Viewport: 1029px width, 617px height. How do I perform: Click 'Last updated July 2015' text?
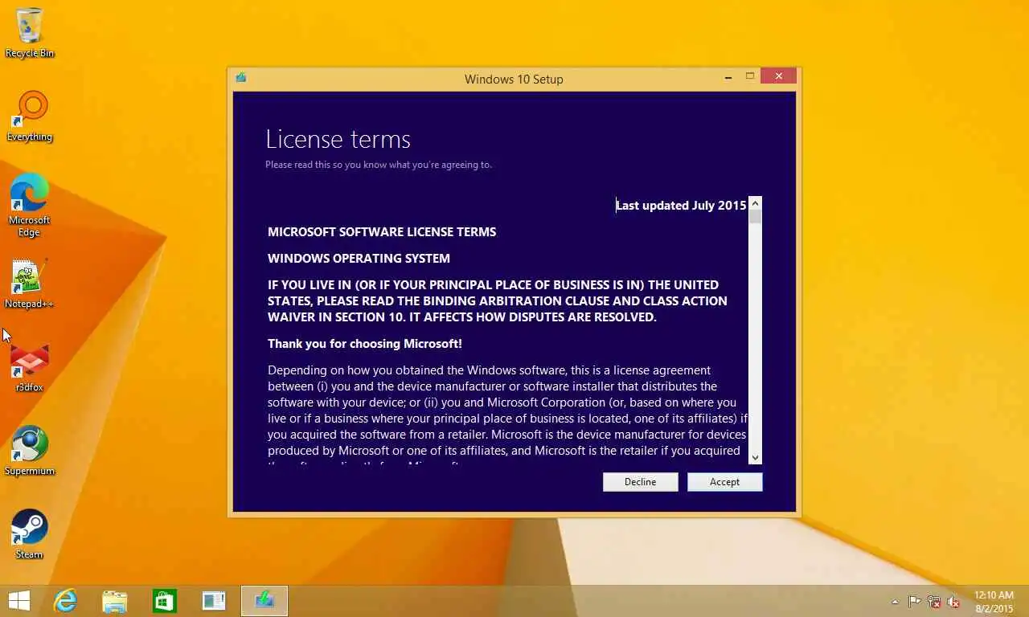tap(681, 205)
